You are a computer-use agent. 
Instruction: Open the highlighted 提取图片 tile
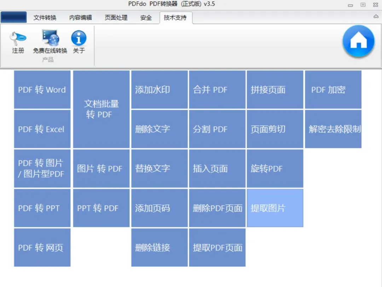pos(275,208)
